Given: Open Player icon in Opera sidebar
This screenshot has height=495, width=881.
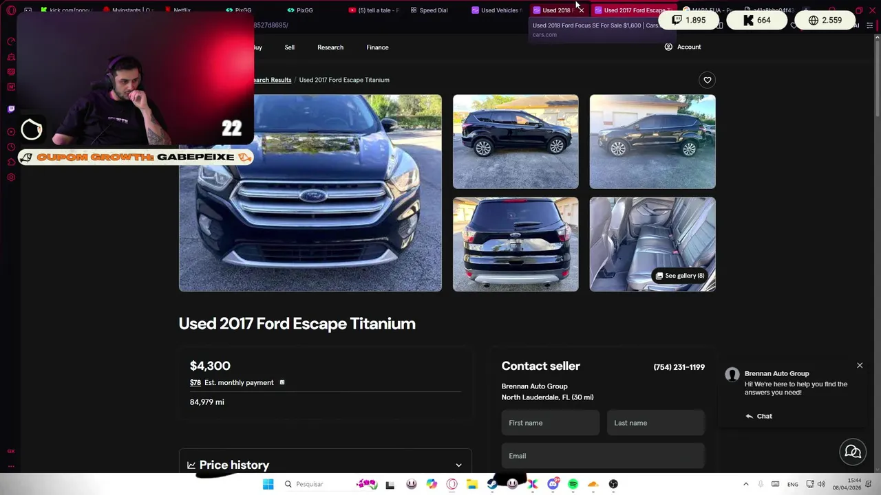Looking at the screenshot, I should [x=11, y=131].
